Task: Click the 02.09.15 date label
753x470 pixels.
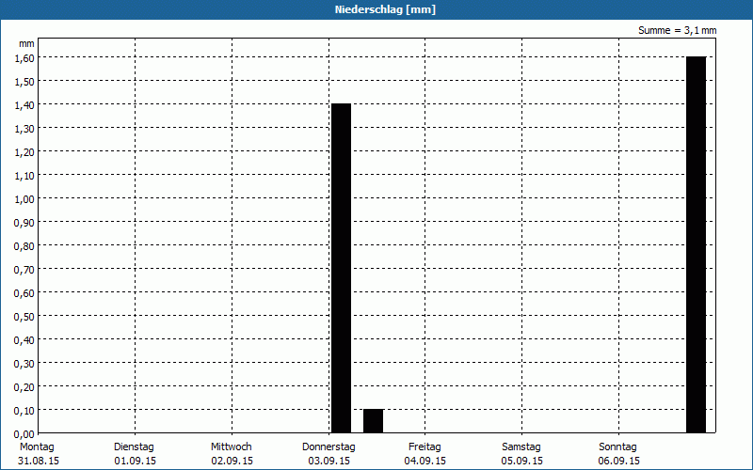Action: click(x=232, y=461)
